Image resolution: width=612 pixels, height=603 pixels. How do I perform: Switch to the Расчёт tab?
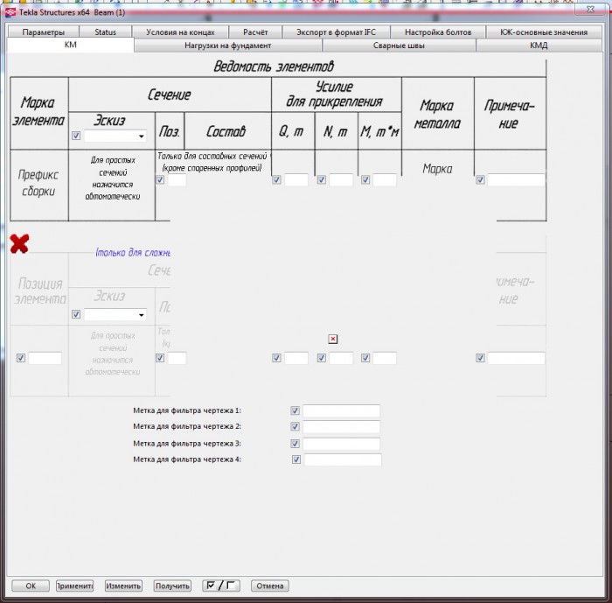(255, 32)
